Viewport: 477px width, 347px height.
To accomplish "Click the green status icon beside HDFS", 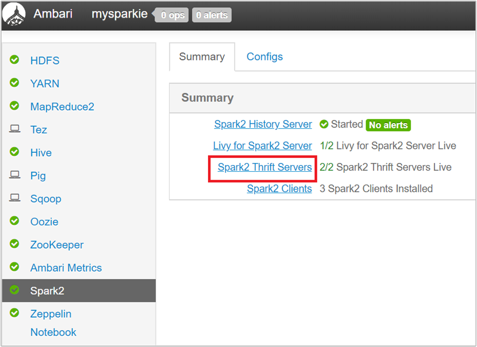I will coord(14,60).
